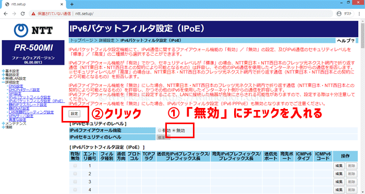365x194 pixels.
Task: Expand the 基本設定 tree node
Action: (x=4, y=71)
